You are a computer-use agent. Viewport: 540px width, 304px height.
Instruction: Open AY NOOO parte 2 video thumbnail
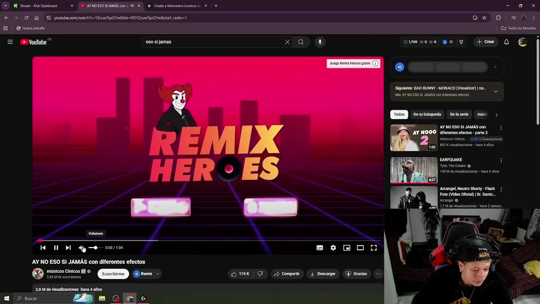(414, 138)
